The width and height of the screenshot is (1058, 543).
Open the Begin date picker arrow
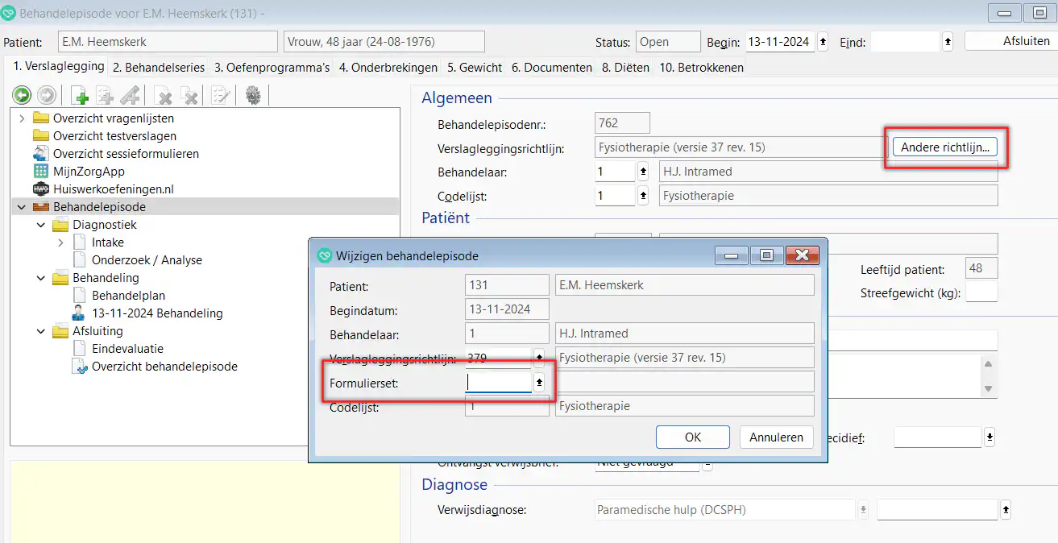tap(823, 42)
